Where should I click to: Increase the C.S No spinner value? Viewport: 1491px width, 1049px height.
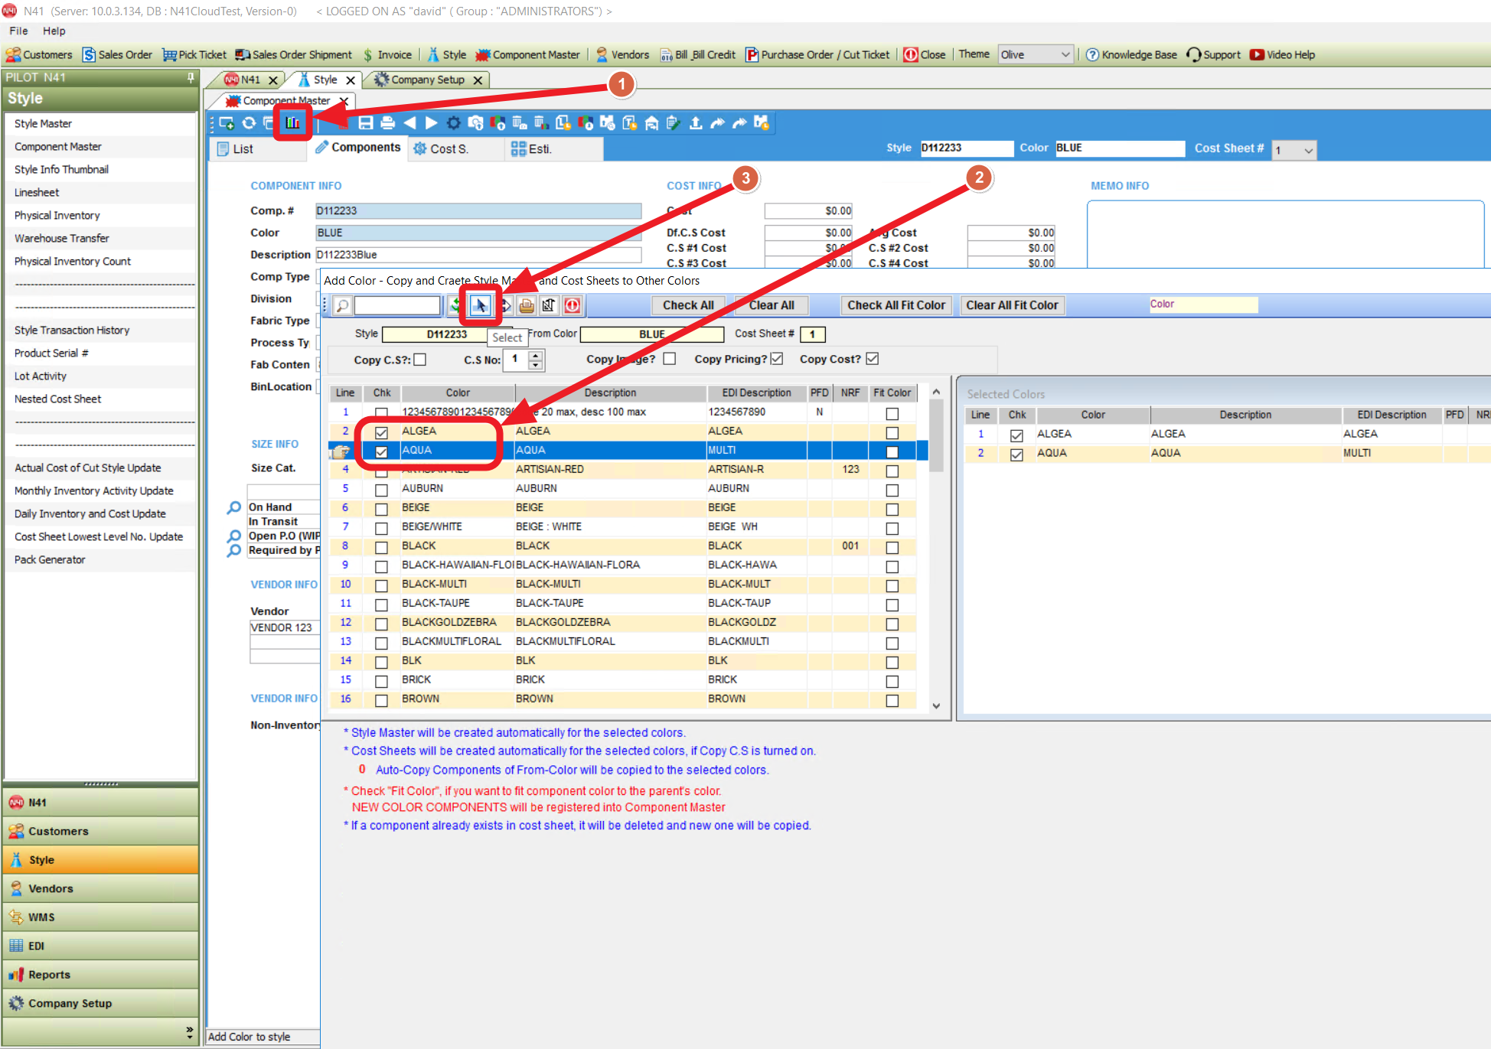(536, 355)
